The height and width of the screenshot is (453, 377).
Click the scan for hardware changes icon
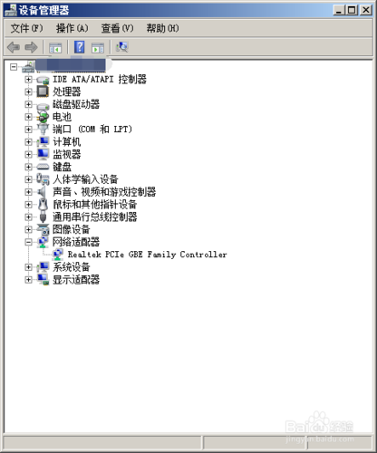(x=122, y=47)
